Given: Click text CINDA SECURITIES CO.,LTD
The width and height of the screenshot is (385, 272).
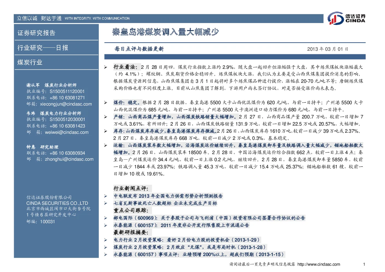Looking at the screenshot, I should [x=57, y=203].
